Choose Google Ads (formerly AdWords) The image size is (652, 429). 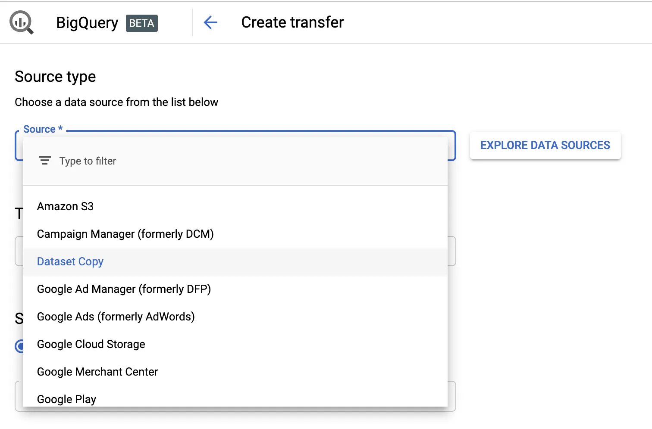116,317
